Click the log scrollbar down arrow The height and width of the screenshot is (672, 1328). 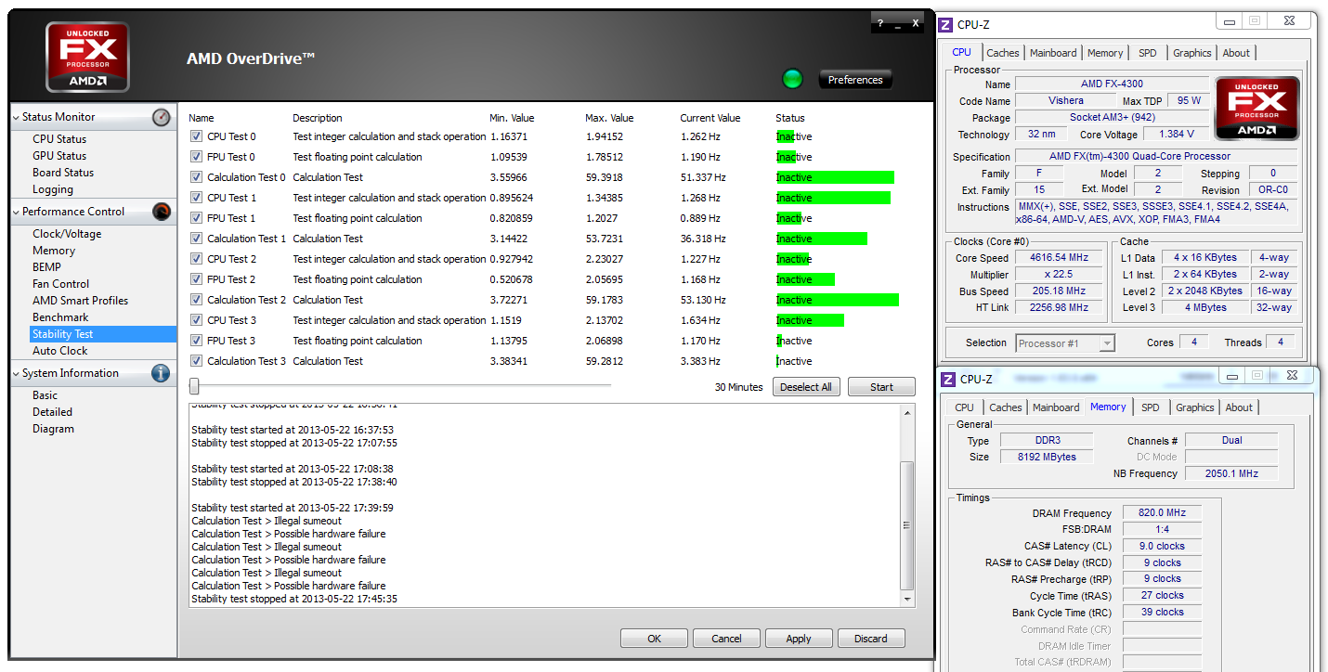[x=907, y=600]
